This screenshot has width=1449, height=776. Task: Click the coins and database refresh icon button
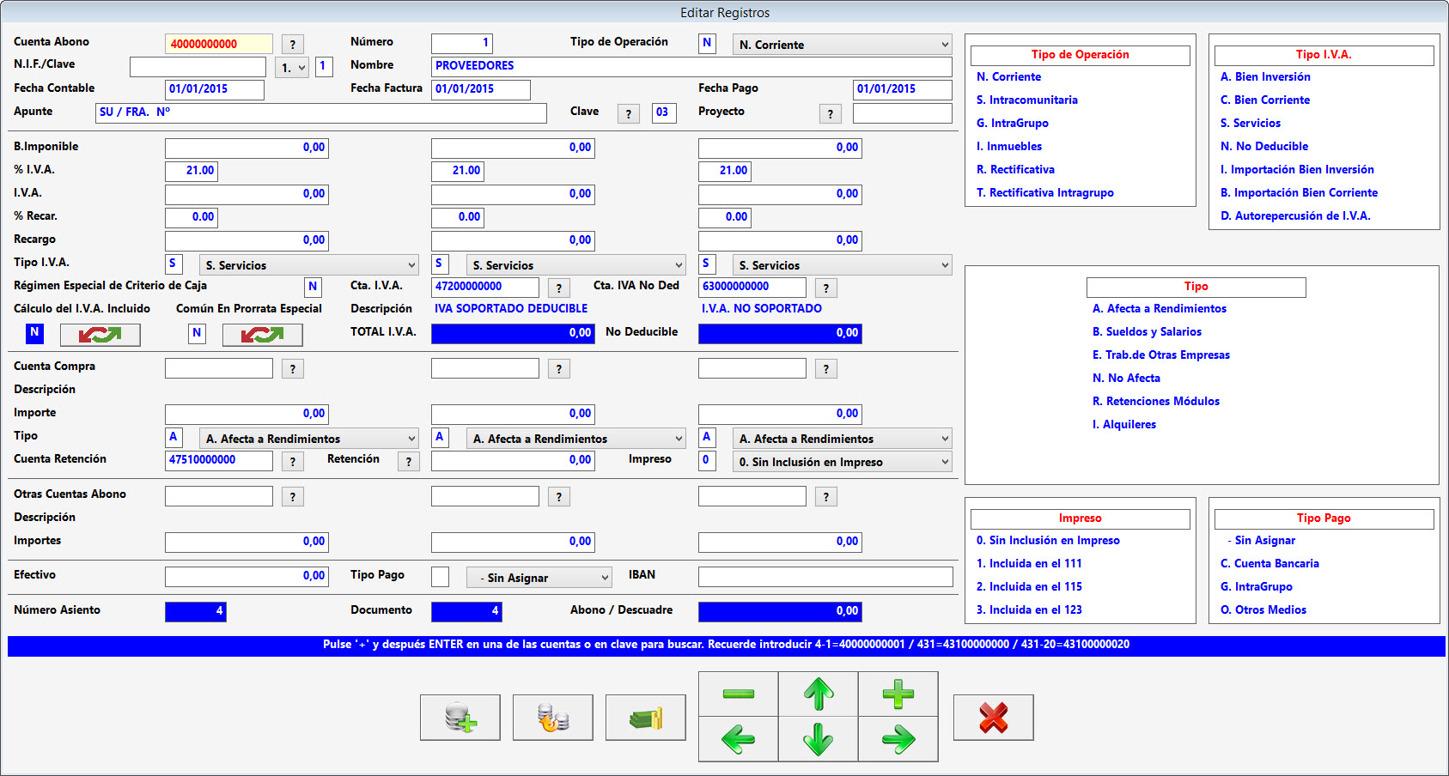coord(553,717)
